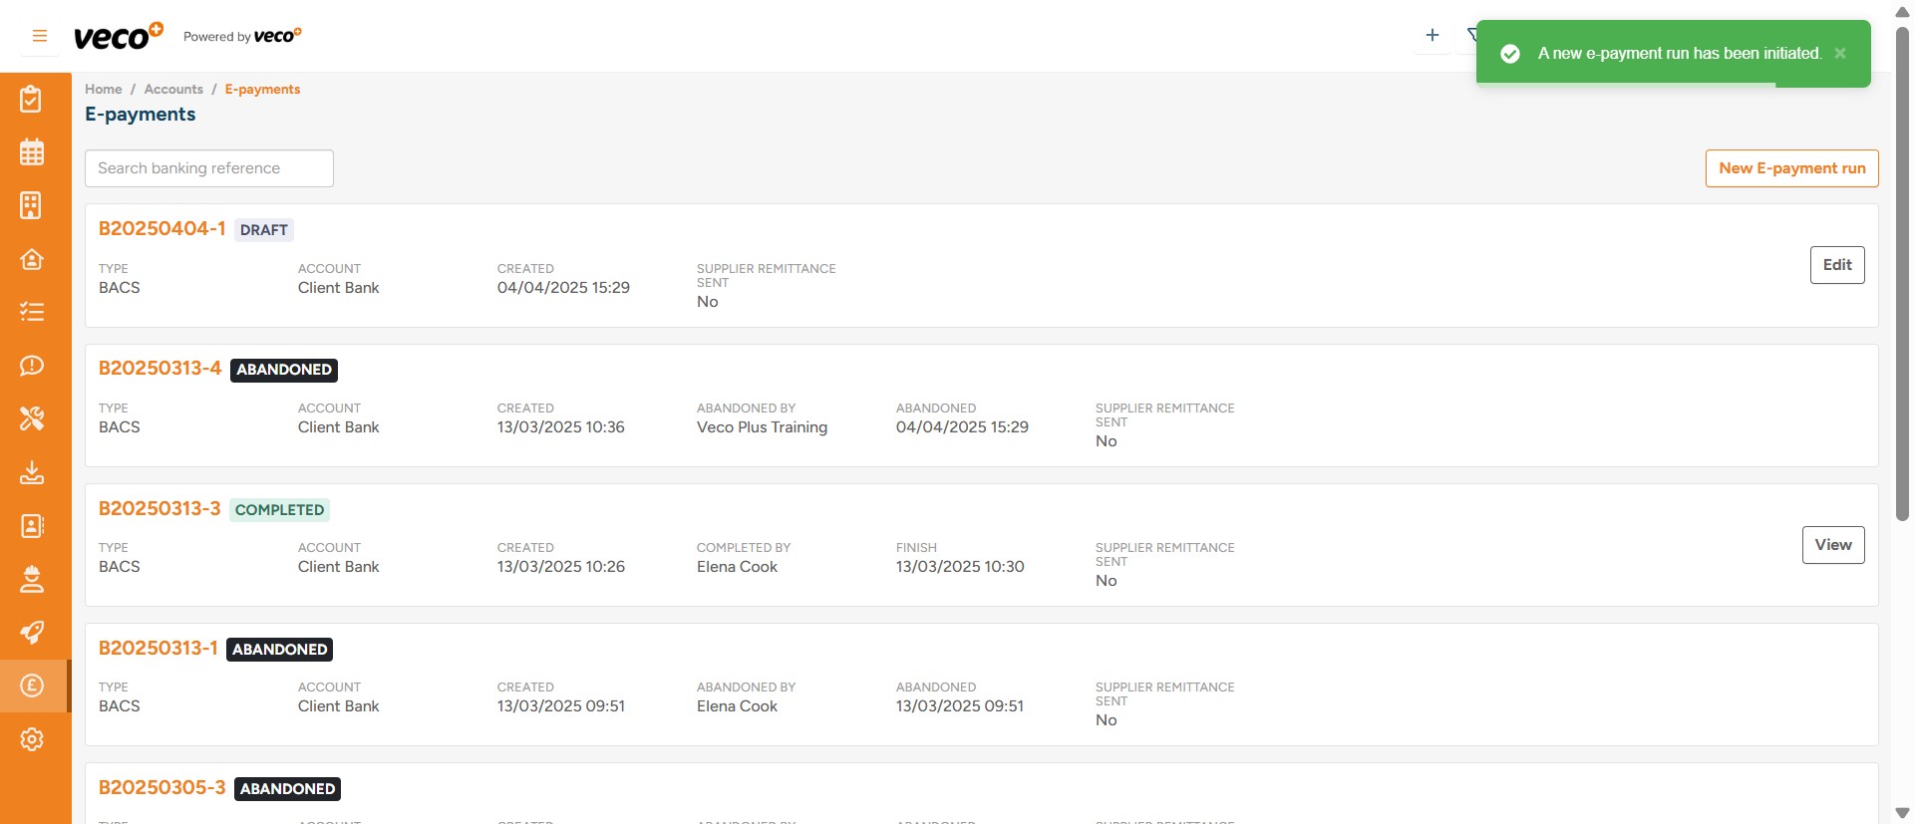Click the rocket sidebar icon

[32, 633]
